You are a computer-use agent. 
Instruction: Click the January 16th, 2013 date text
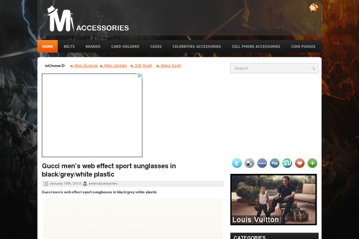point(65,183)
